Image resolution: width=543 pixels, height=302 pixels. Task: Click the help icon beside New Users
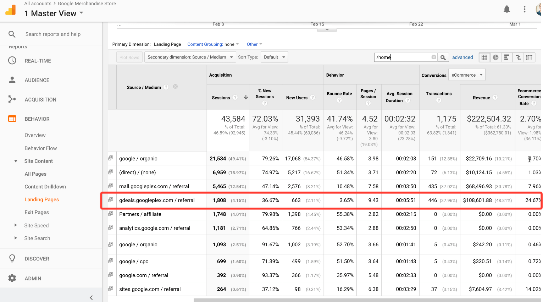point(312,97)
